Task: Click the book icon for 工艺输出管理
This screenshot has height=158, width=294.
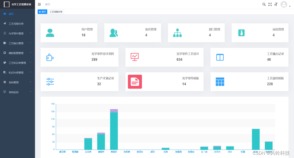Action: 5,43
